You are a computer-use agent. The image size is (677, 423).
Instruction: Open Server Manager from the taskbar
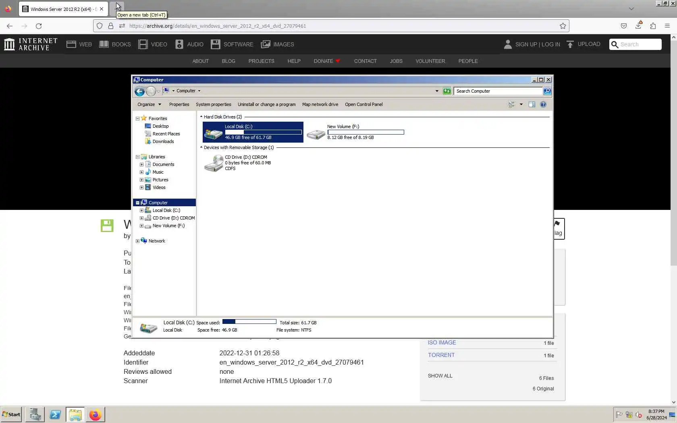(x=35, y=415)
